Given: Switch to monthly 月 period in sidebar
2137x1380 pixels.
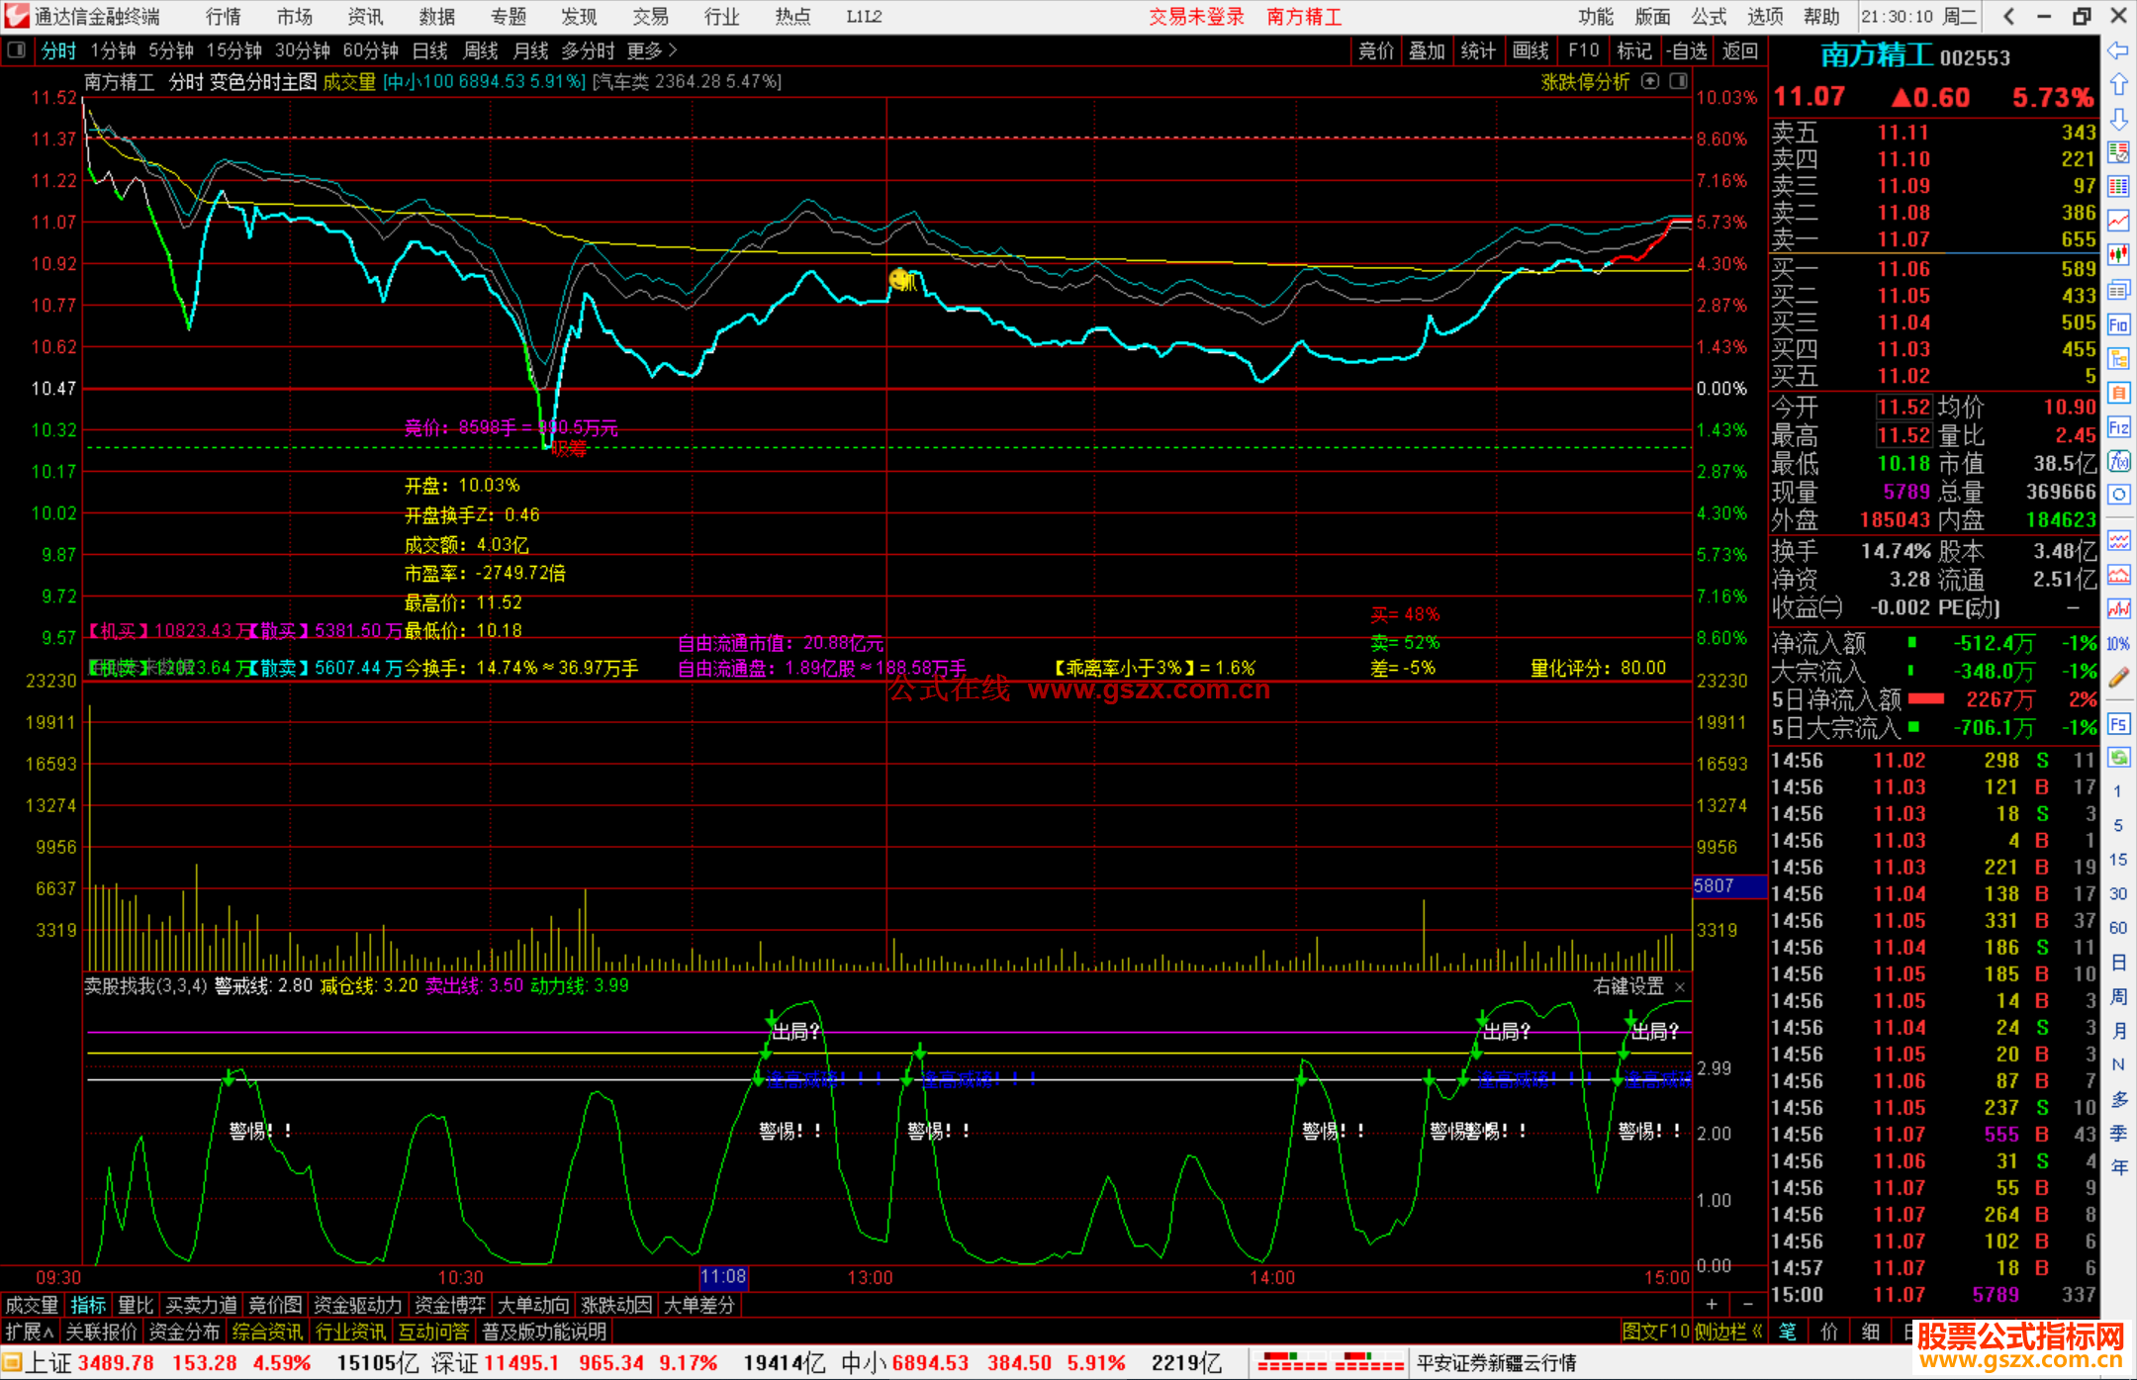Looking at the screenshot, I should point(2118,1031).
